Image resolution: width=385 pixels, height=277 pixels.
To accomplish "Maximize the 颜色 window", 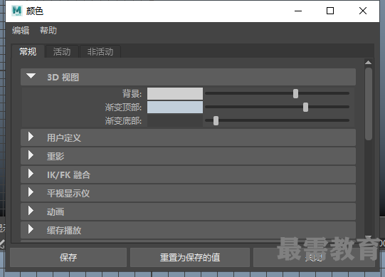I will (x=330, y=11).
